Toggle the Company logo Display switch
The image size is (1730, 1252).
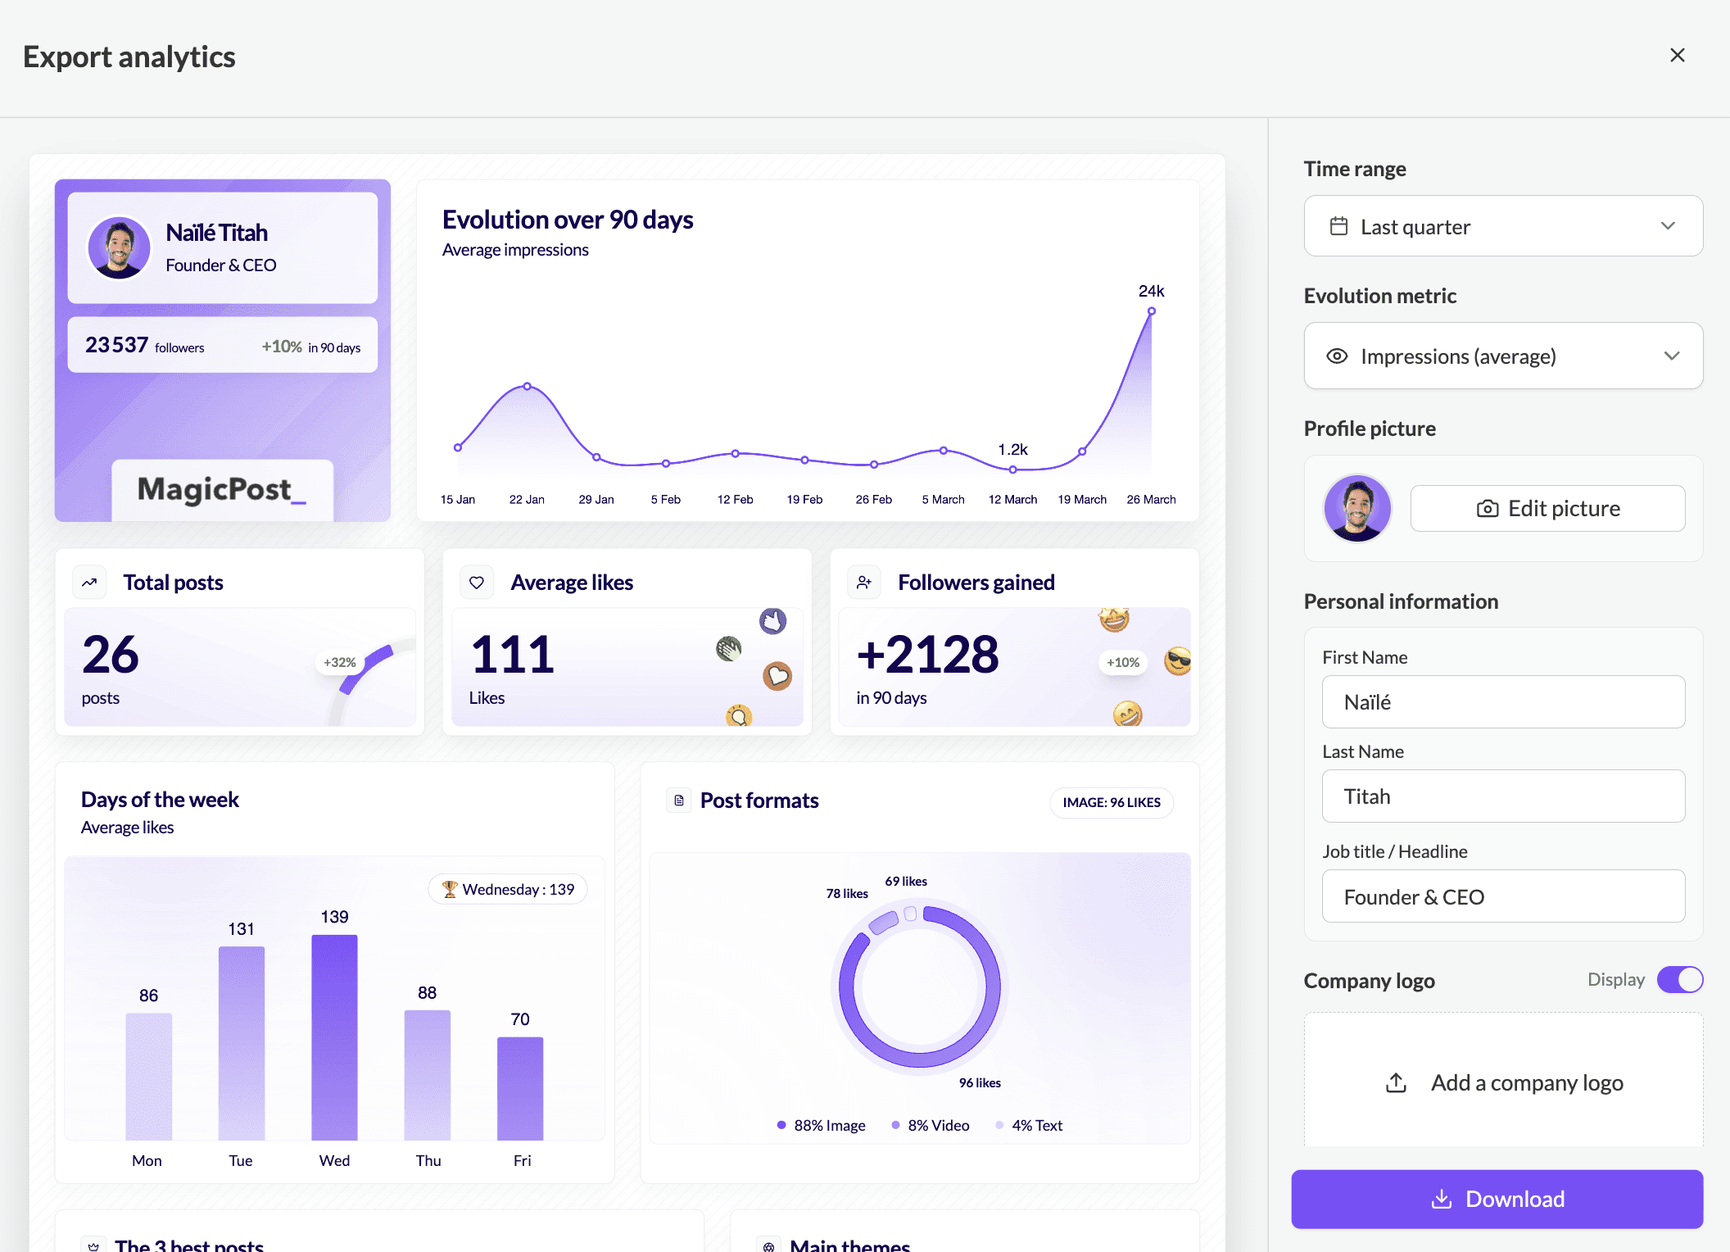pyautogui.click(x=1679, y=980)
